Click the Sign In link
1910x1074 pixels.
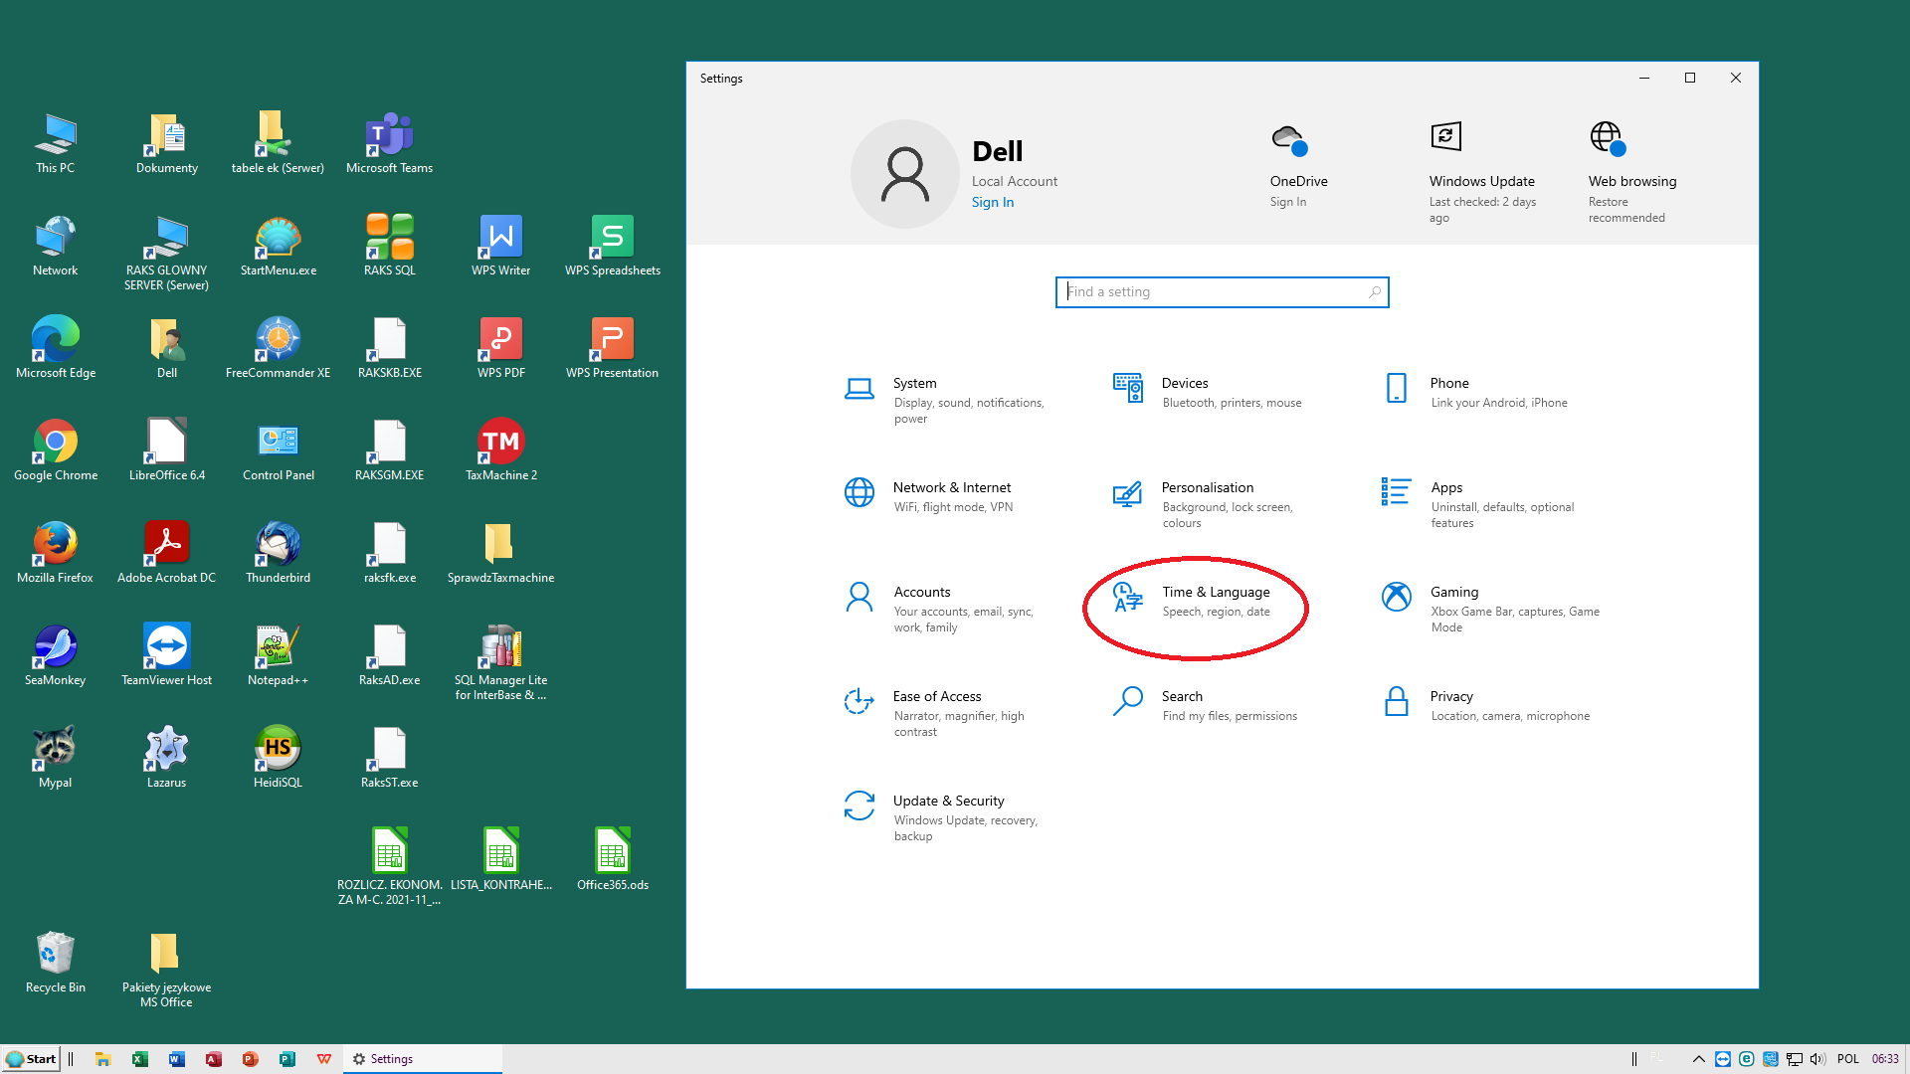point(992,202)
